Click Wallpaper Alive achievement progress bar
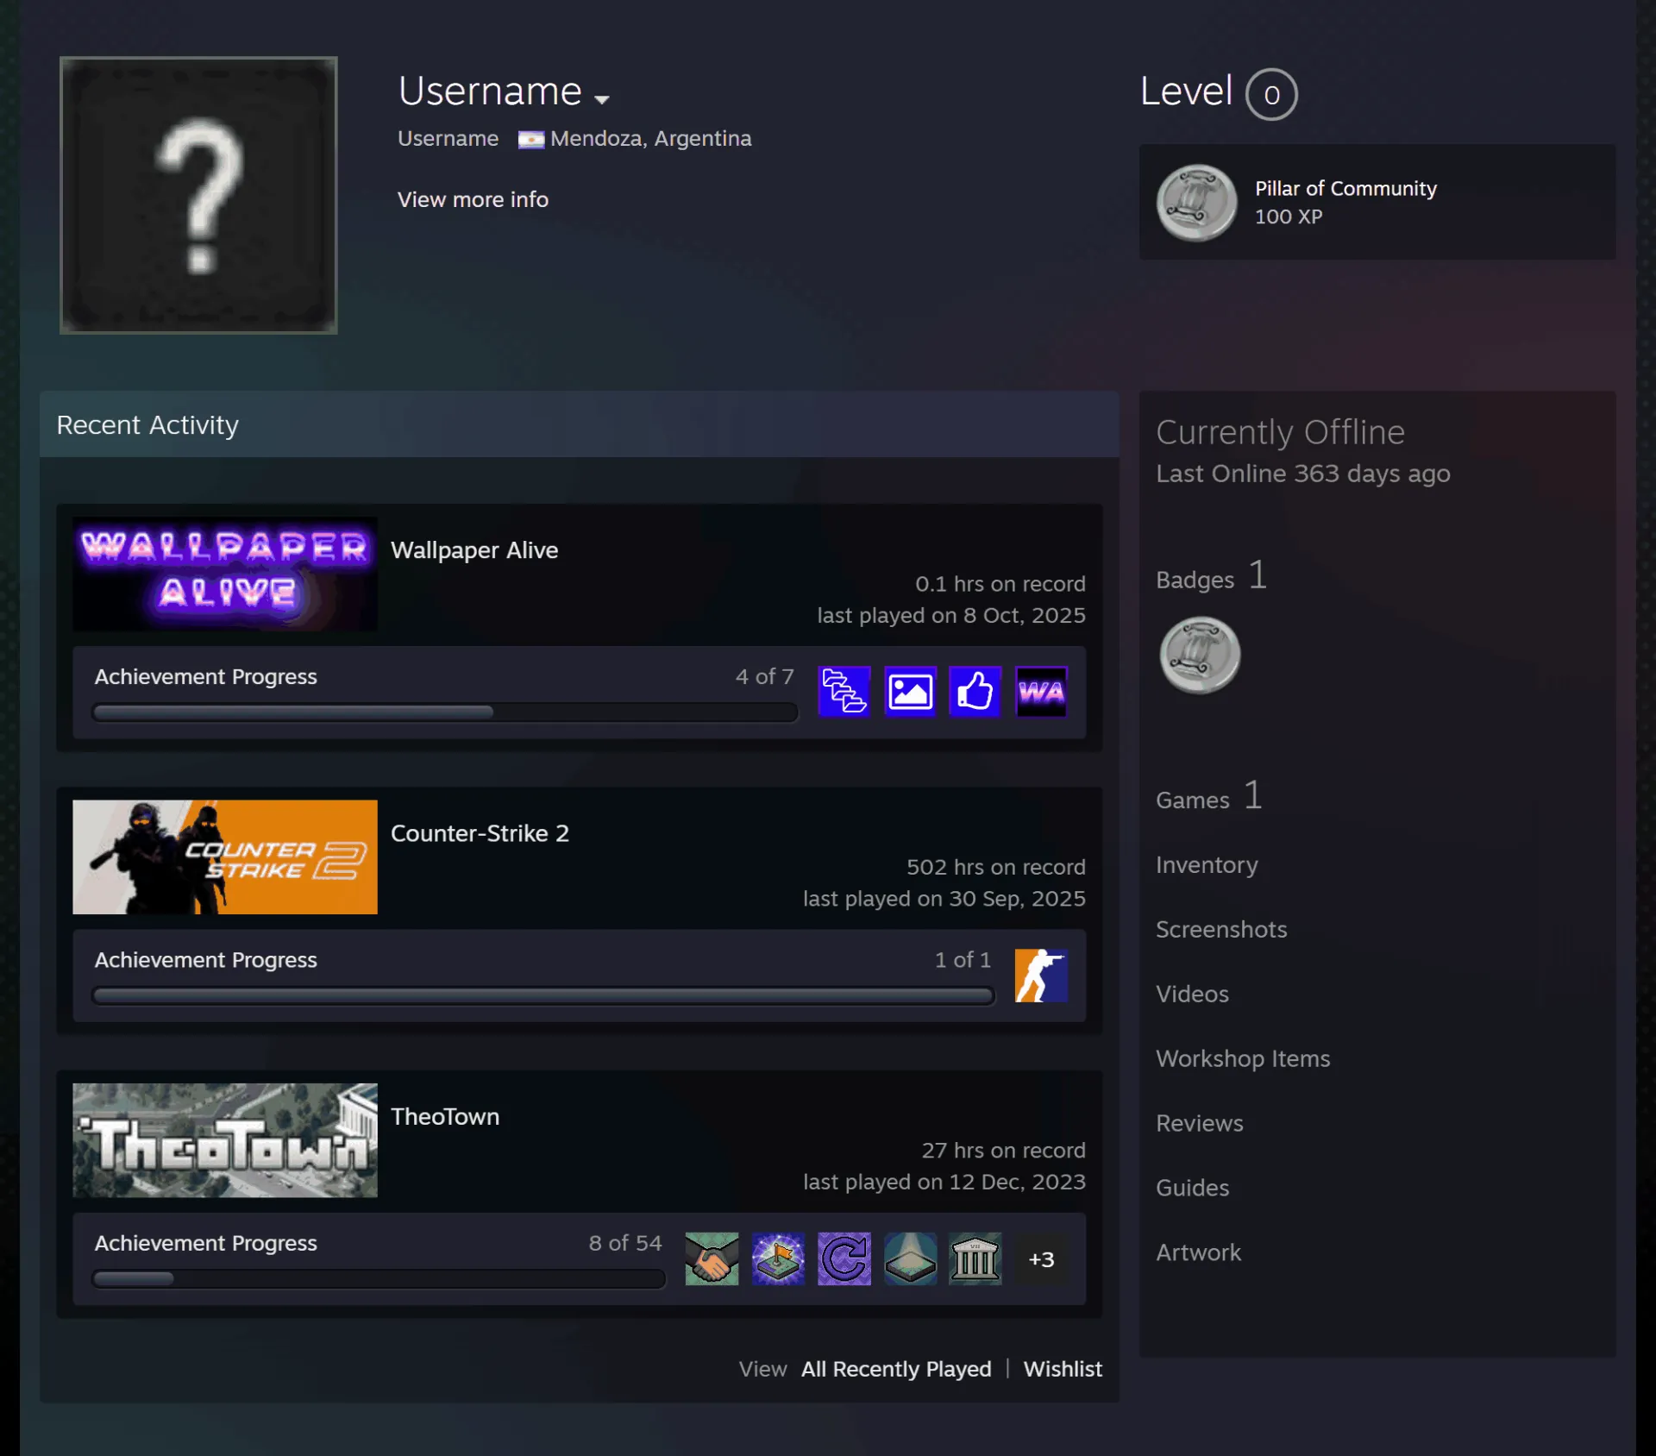The width and height of the screenshot is (1656, 1456). 444,712
